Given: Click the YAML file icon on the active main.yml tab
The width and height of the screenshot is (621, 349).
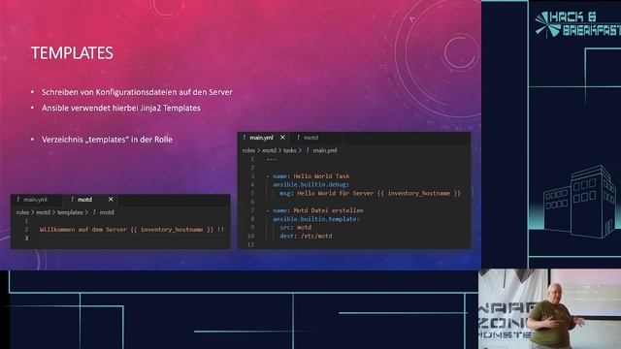Looking at the screenshot, I should tap(244, 138).
